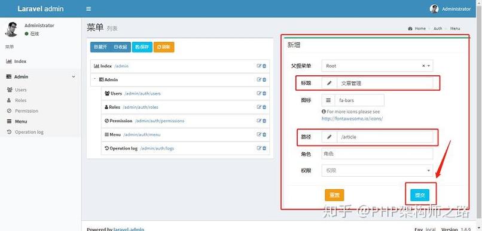
Task: Open the fontawesome.io icons link
Action: 352,118
